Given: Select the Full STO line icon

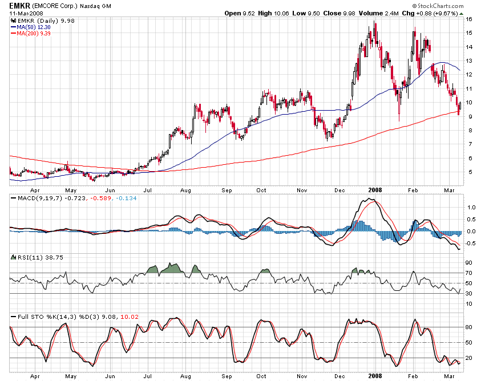Looking at the screenshot, I should point(13,315).
